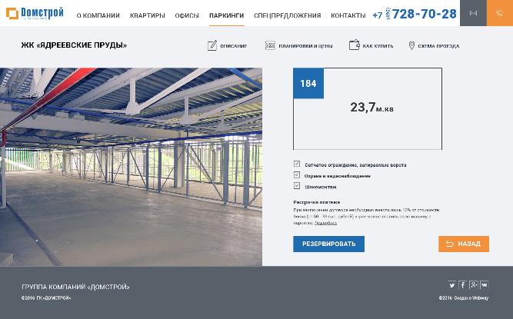Open the mail envelope icon in header
The width and height of the screenshot is (513, 319).
point(473,13)
